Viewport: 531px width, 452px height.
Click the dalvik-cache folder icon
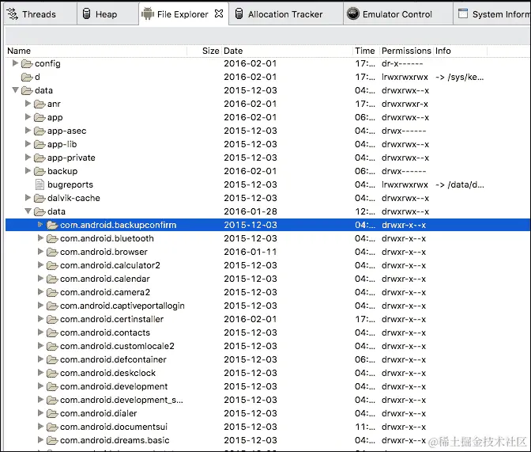click(40, 199)
